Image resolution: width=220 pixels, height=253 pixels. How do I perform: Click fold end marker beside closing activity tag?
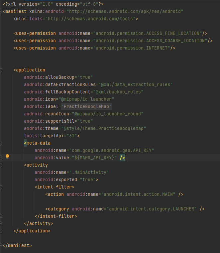coord(1,223)
